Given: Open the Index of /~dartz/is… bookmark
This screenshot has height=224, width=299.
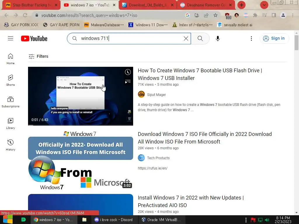Looking at the screenshot, I should pos(192,25).
